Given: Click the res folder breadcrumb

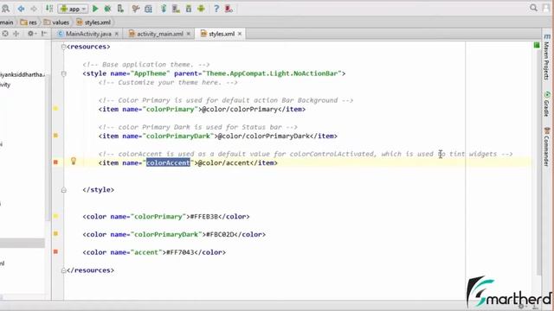Looking at the screenshot, I should click(29, 22).
